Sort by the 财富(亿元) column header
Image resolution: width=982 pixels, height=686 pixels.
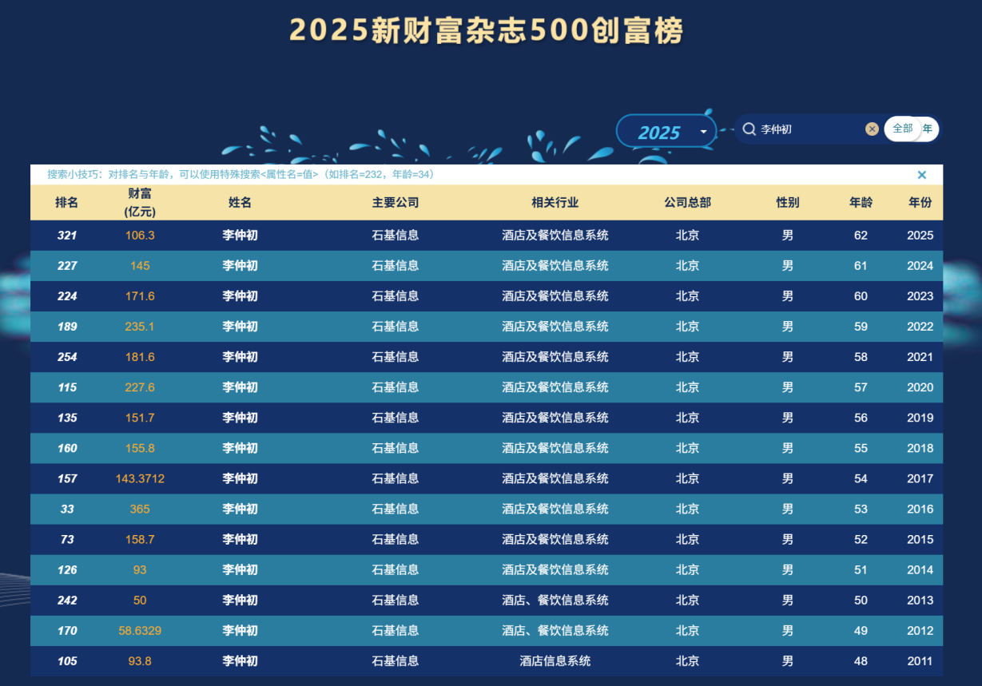(140, 203)
